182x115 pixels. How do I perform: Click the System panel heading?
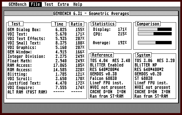[144, 55]
